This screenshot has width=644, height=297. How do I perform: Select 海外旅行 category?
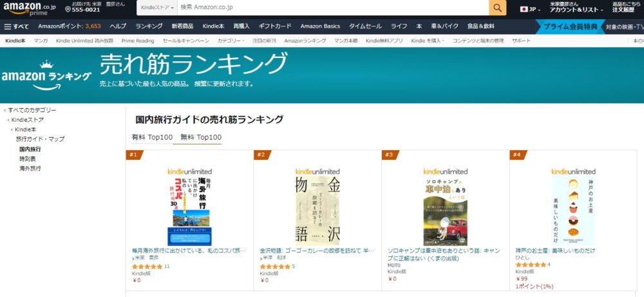tap(30, 168)
